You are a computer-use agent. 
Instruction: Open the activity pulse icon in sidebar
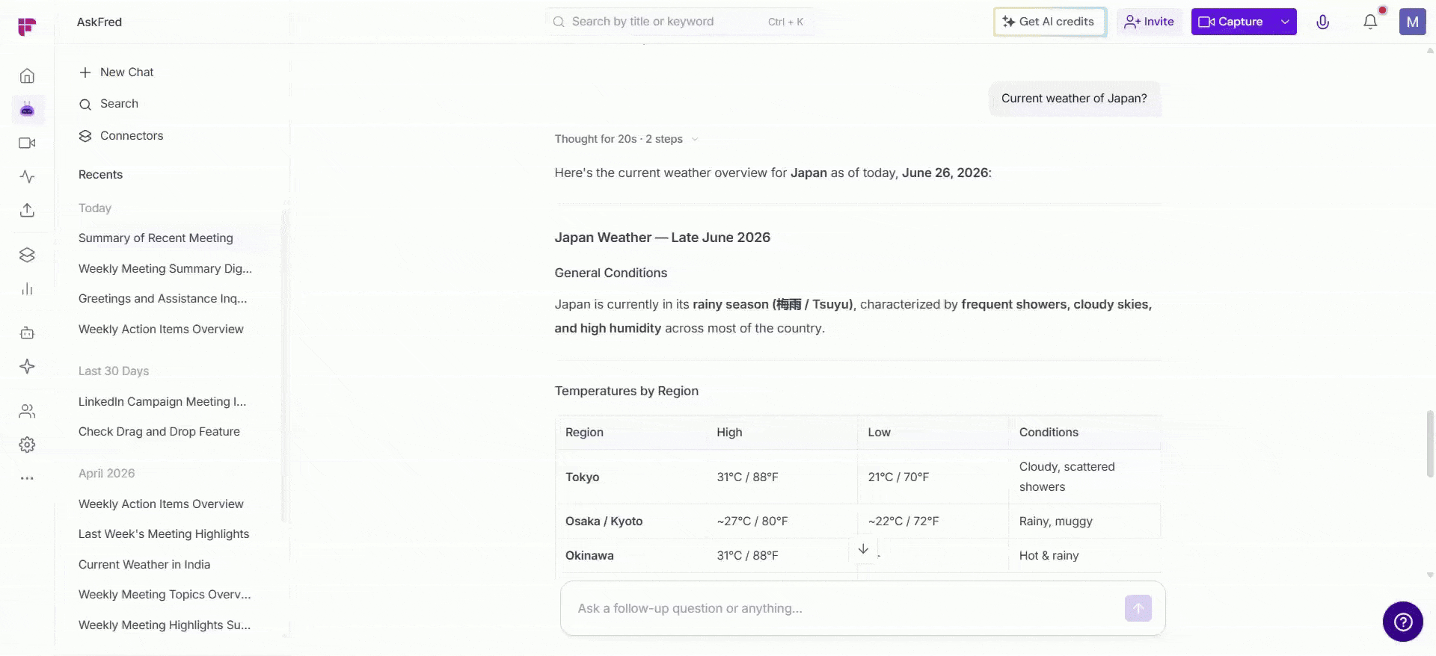pos(27,177)
